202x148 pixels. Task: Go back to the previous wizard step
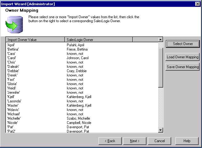coord(110,141)
